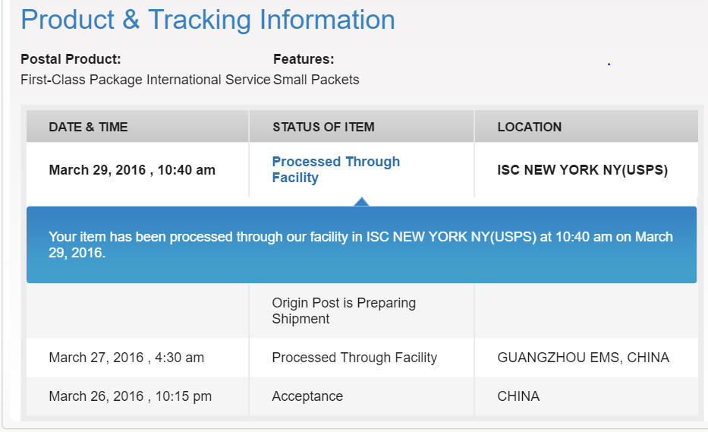Click CHINA location in the Acceptance row

(518, 396)
